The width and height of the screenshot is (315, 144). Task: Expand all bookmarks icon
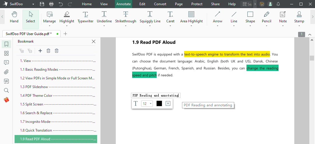22,51
